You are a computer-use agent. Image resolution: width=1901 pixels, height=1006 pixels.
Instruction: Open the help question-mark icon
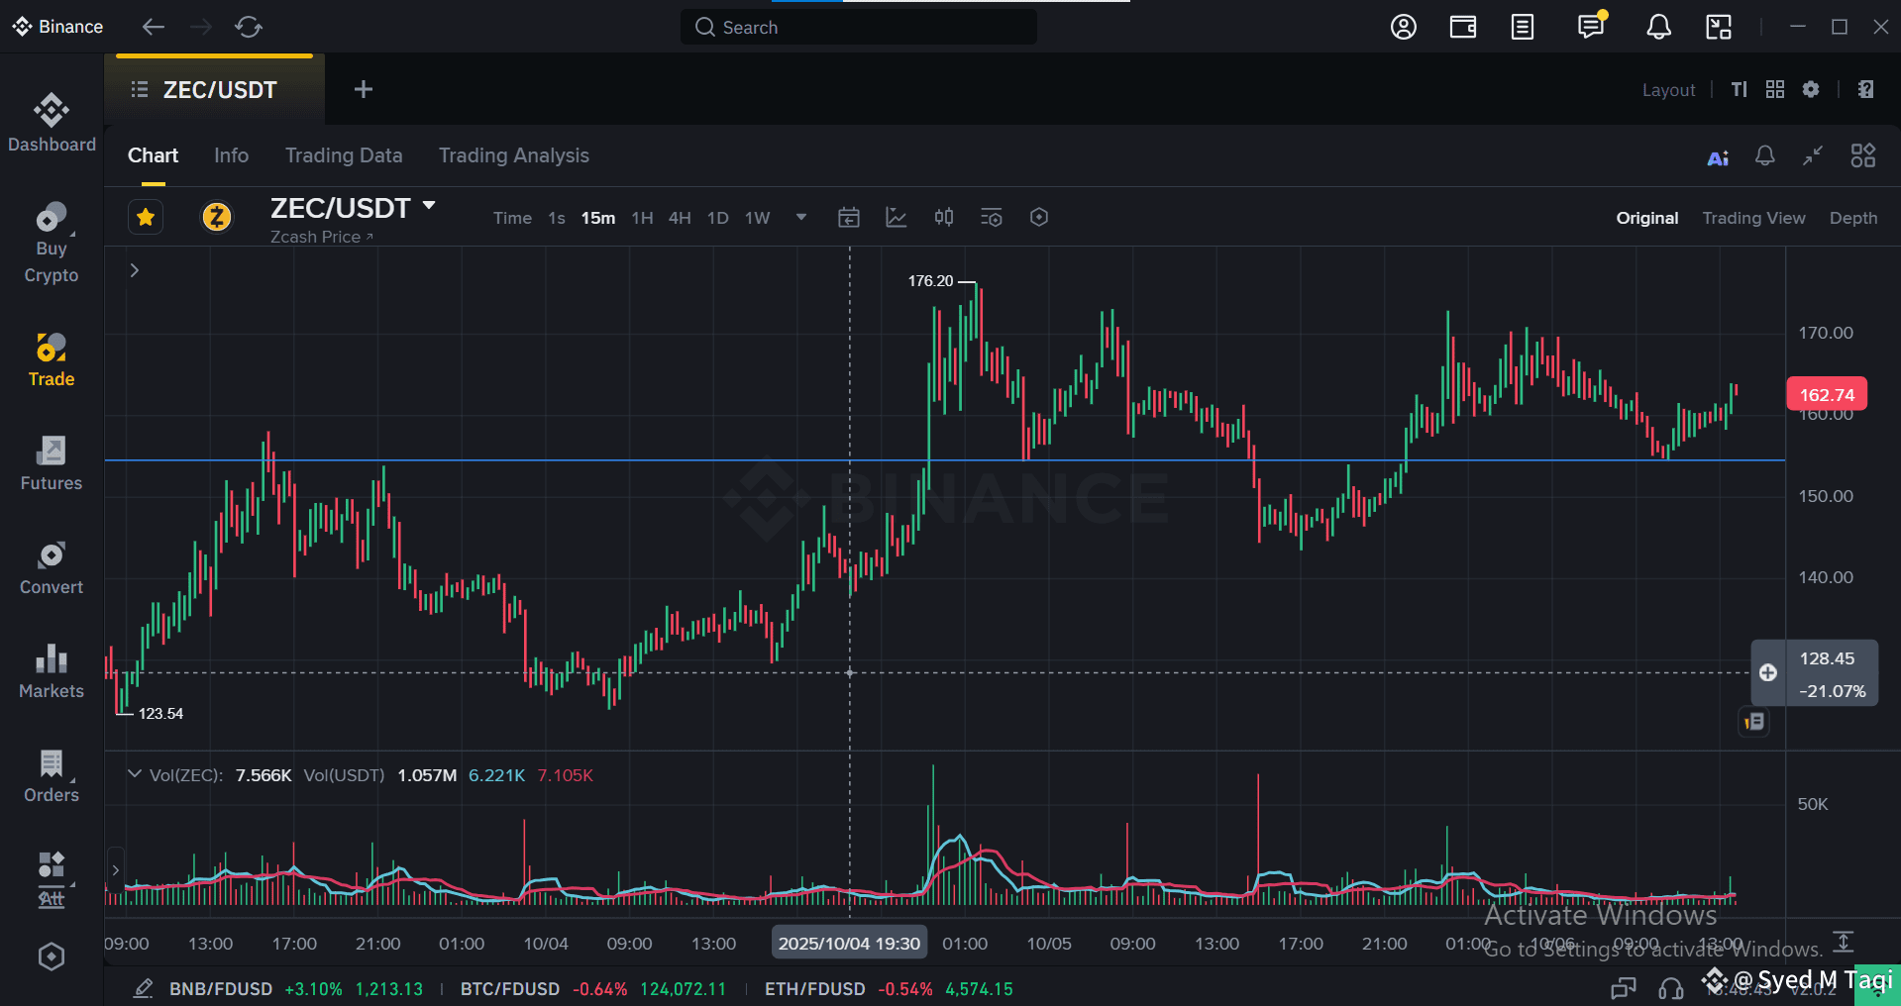[x=1866, y=89]
